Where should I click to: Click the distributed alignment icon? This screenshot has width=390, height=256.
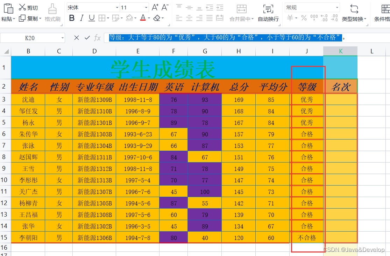pos(220,18)
